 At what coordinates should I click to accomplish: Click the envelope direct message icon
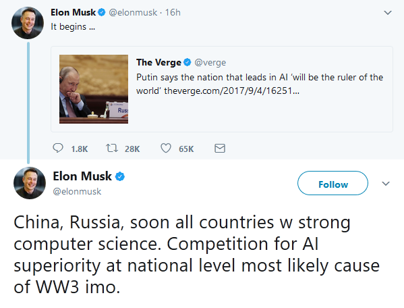click(x=220, y=149)
